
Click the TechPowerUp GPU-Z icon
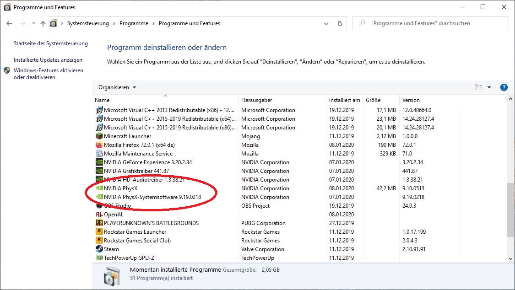tap(99, 258)
